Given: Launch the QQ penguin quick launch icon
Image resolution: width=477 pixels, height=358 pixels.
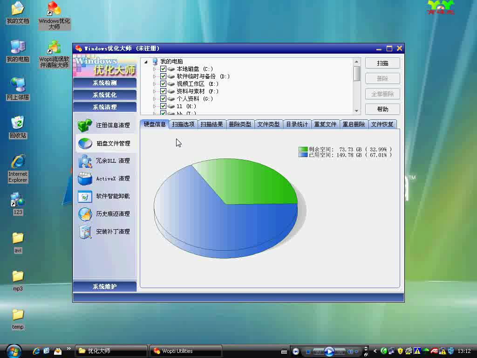Looking at the screenshot, I should [57, 351].
